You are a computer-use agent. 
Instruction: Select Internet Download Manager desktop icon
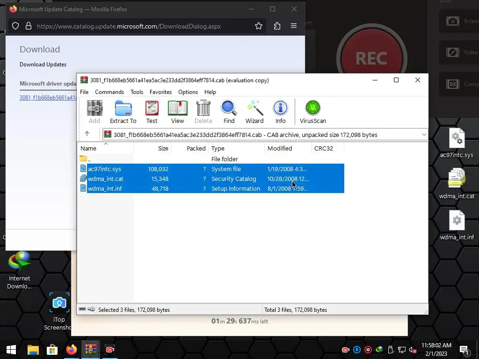click(x=19, y=270)
